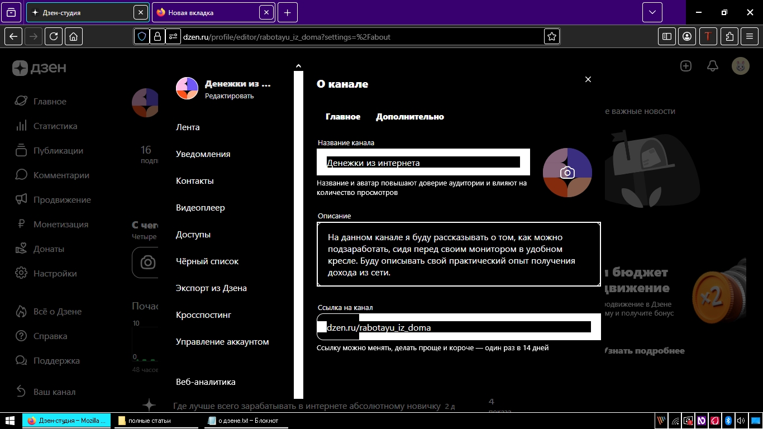Viewport: 763px width, 429px height.
Task: Open Windows Start menu
Action: point(10,421)
